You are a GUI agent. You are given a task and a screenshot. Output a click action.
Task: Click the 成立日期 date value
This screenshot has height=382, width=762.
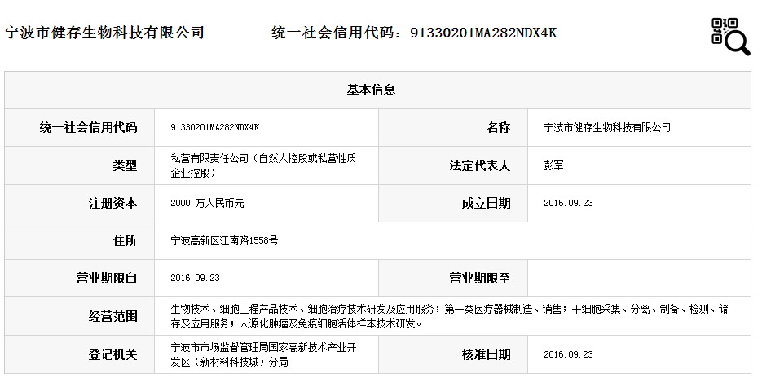568,204
